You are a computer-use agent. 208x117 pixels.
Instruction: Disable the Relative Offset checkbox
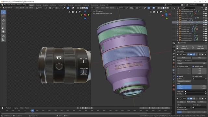[x=193, y=66]
